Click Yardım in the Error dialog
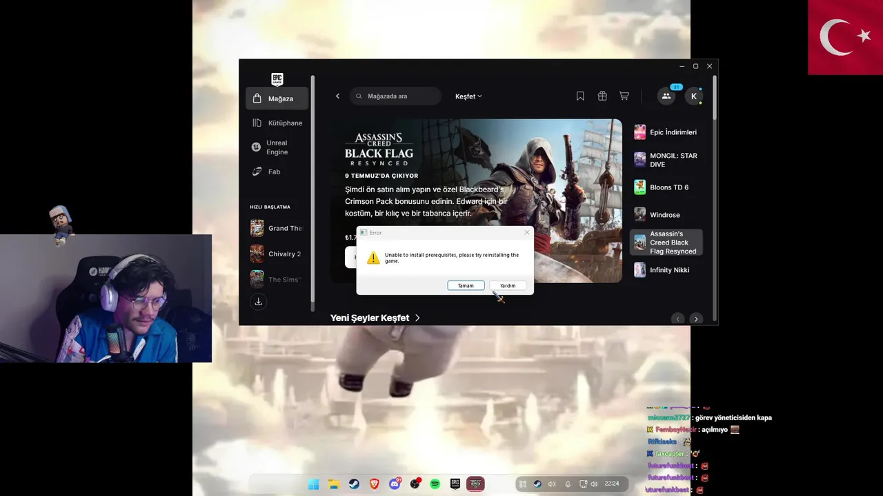This screenshot has height=496, width=883. [508, 285]
